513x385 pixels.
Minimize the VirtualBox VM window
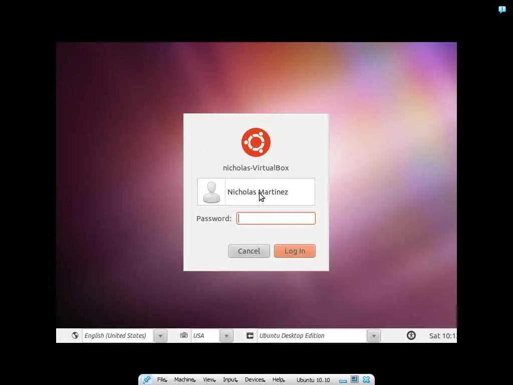(343, 381)
